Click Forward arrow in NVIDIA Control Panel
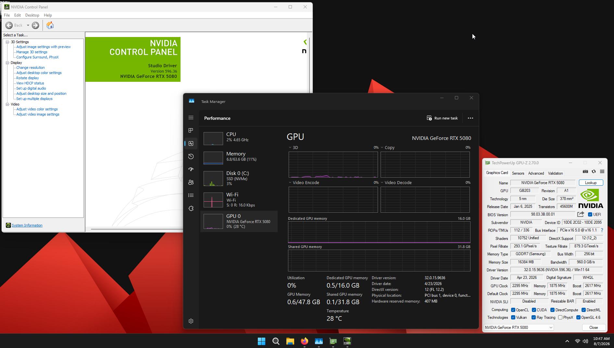 point(35,25)
